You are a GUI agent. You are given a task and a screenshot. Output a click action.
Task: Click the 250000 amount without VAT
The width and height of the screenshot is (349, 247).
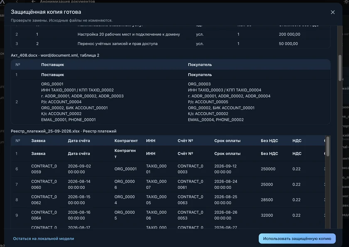pyautogui.click(x=268, y=169)
